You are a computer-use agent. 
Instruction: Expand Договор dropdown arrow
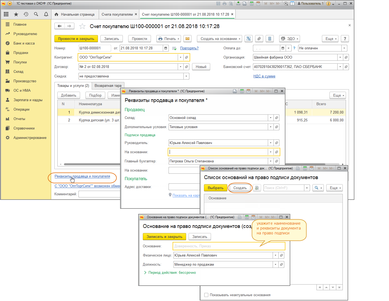180,67
